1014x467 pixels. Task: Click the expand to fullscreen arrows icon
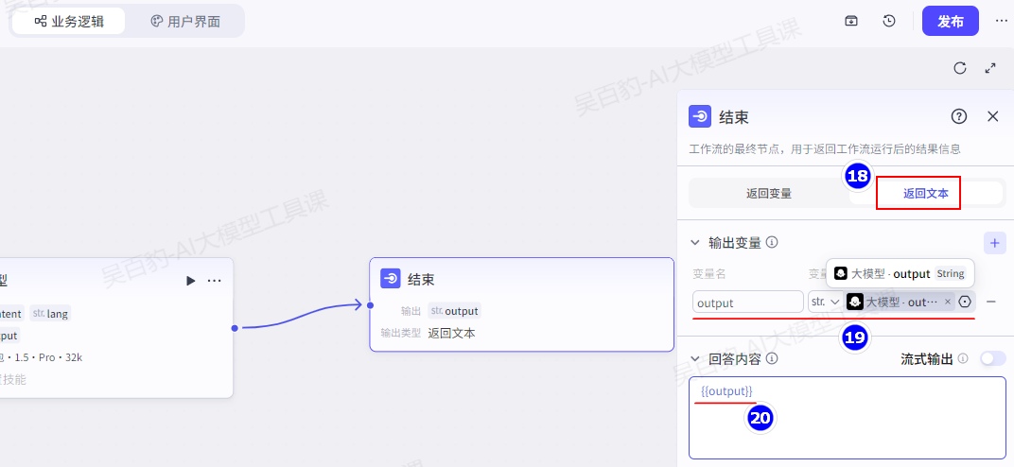pos(990,68)
